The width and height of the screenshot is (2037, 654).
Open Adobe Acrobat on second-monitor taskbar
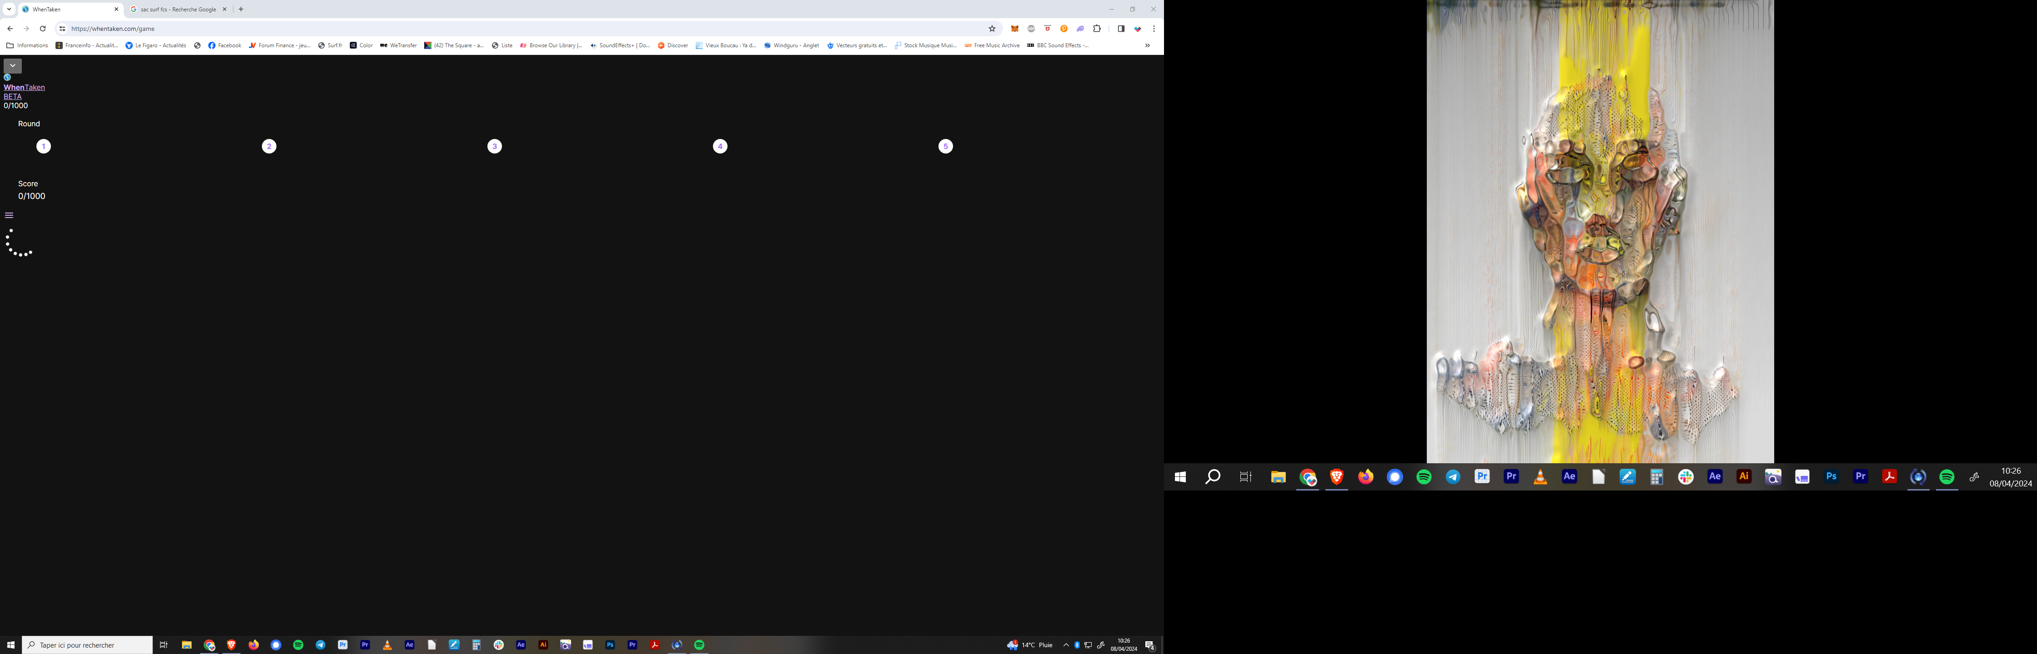pos(1889,476)
